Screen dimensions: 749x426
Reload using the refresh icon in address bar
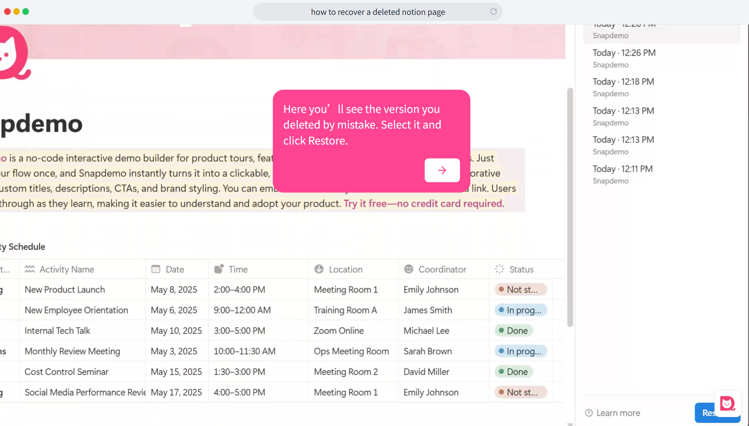pos(493,12)
